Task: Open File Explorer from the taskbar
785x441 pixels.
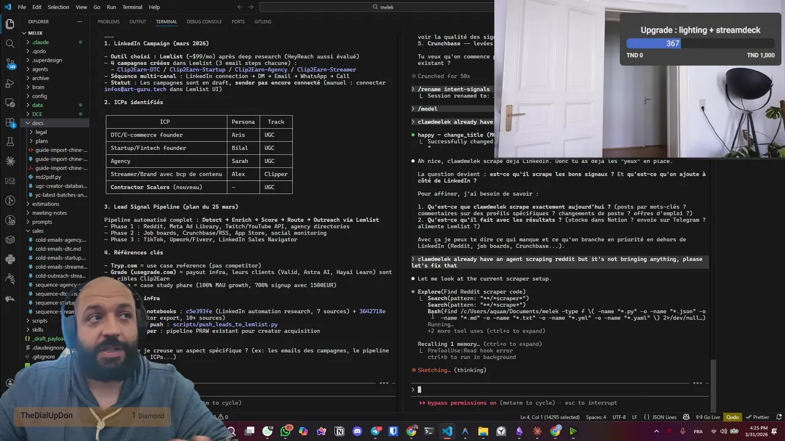Action: pyautogui.click(x=483, y=431)
